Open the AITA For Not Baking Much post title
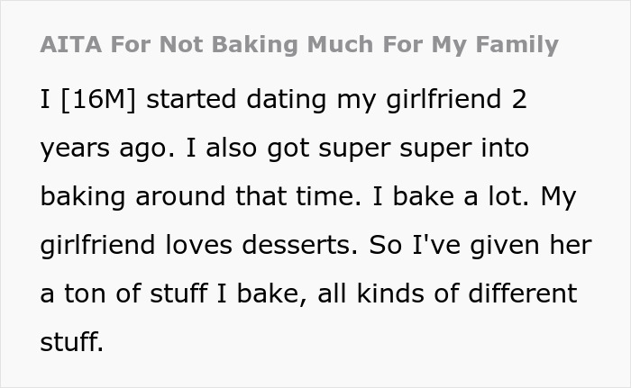The image size is (631, 388). point(299,45)
